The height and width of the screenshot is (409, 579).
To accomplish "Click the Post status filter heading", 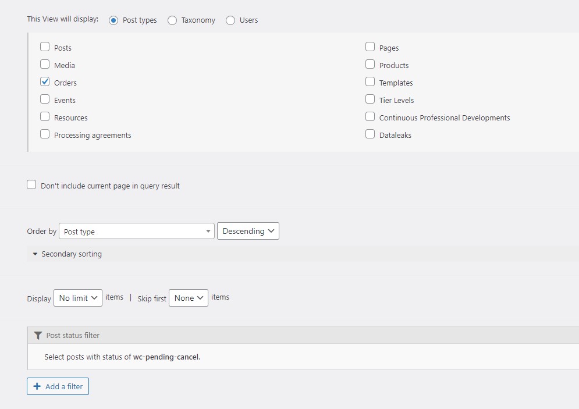I will tap(73, 336).
